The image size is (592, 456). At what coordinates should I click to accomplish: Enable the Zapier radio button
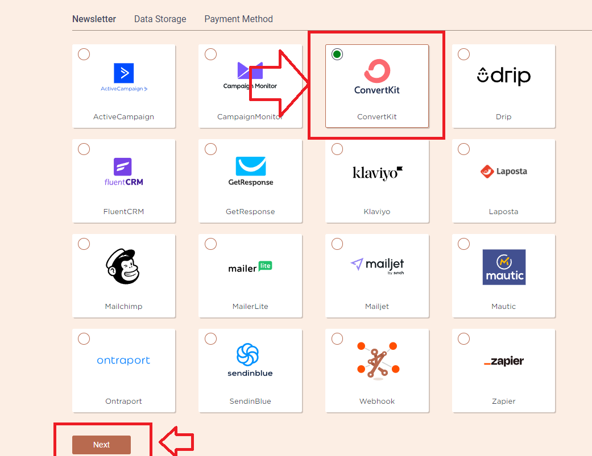(463, 339)
